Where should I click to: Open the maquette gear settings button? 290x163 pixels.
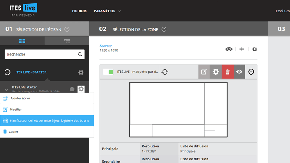coord(216,72)
